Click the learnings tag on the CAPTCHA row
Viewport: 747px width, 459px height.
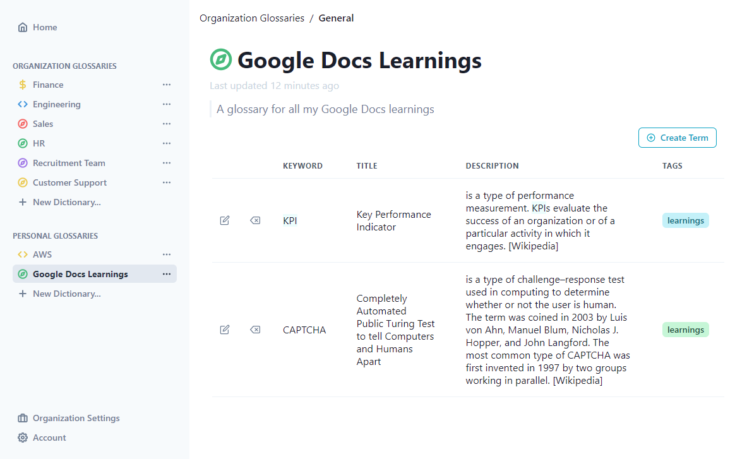pos(686,330)
